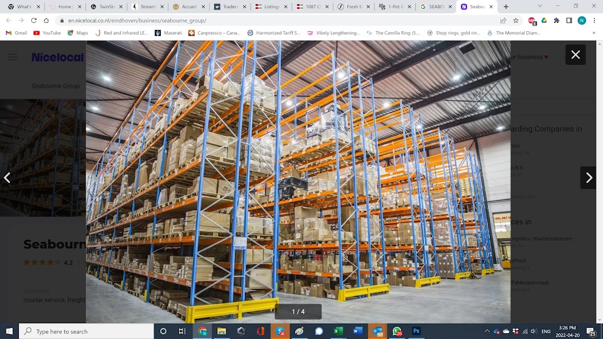The image size is (603, 339).
Task: Expand the hidden system tray icons
Action: click(487, 331)
